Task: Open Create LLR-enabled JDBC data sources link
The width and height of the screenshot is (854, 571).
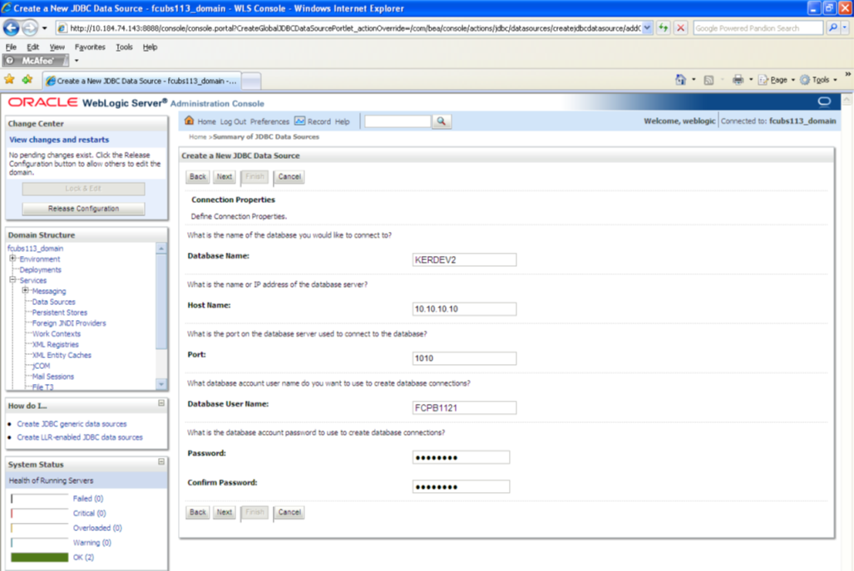Action: tap(80, 437)
